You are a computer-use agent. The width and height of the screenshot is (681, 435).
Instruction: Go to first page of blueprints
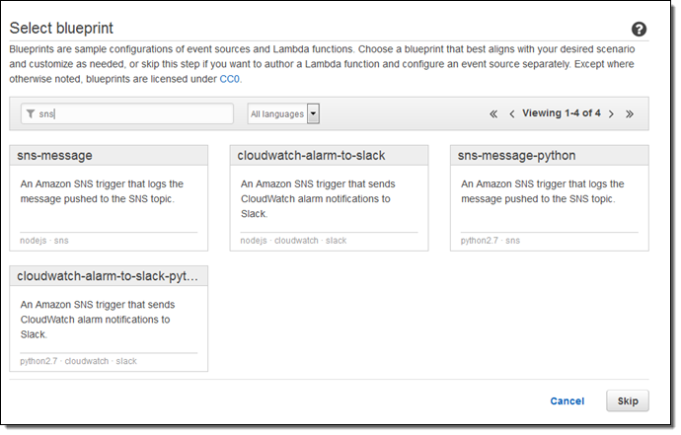coord(493,113)
